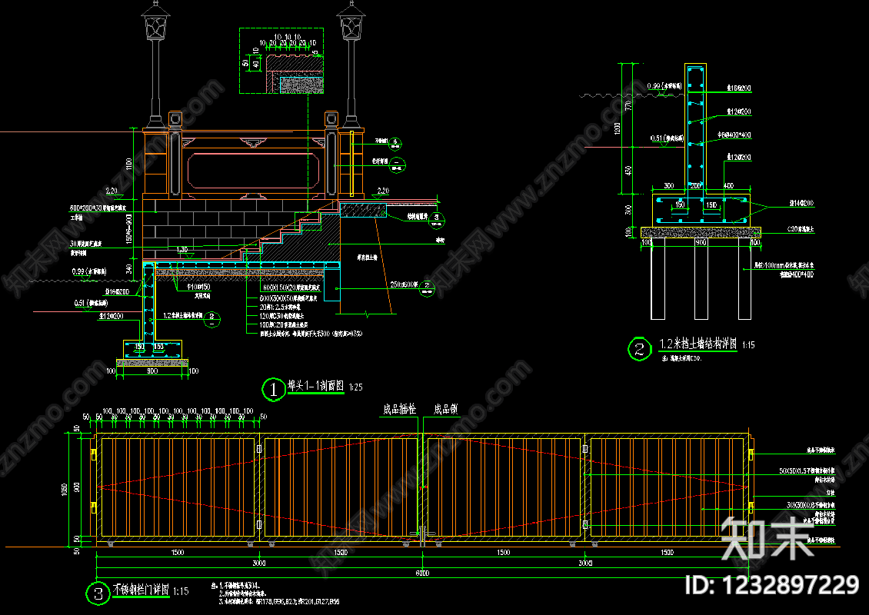Select the 340 vertical dimension in section 1

[x=129, y=269]
